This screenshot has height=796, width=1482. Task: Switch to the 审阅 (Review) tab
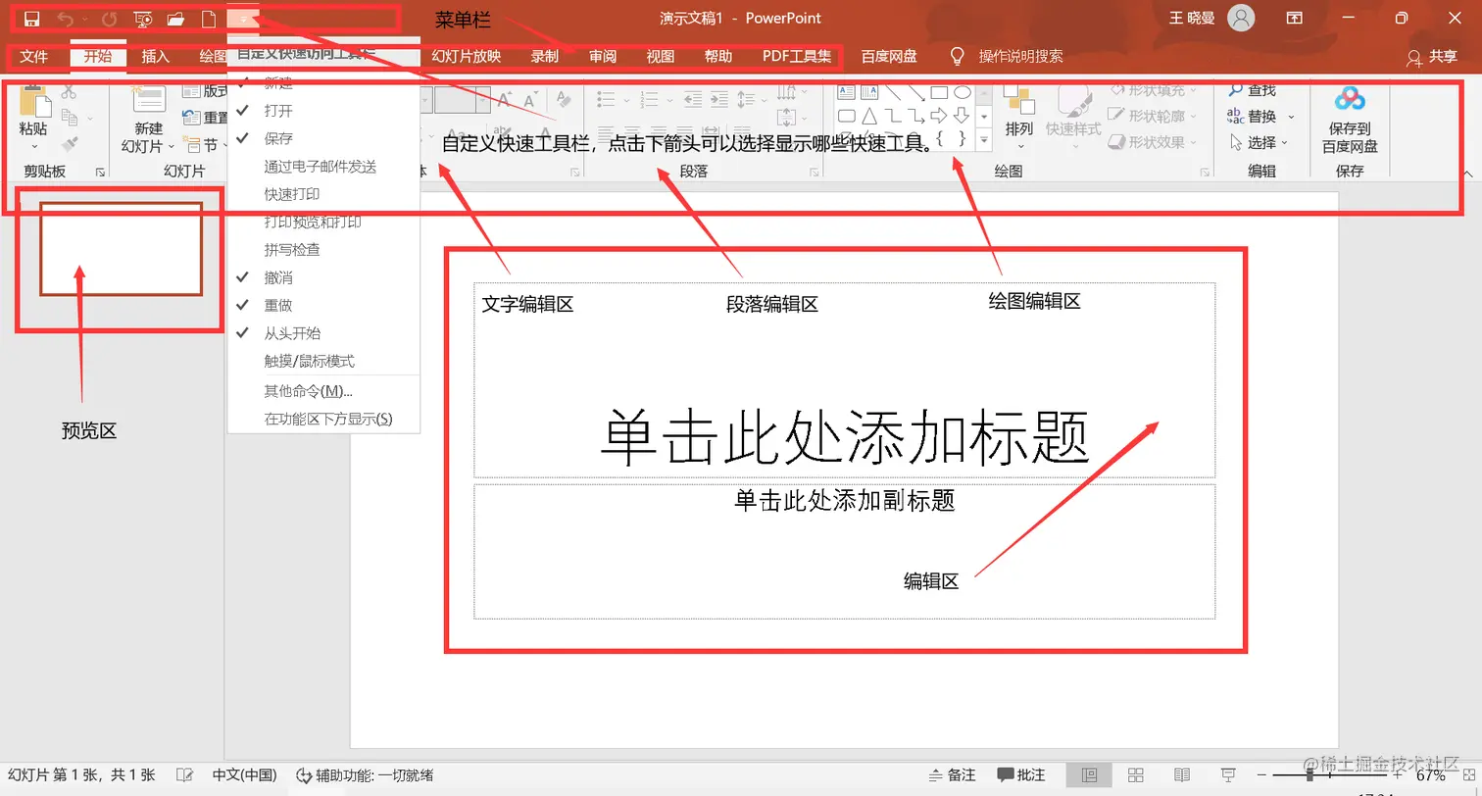pos(603,56)
